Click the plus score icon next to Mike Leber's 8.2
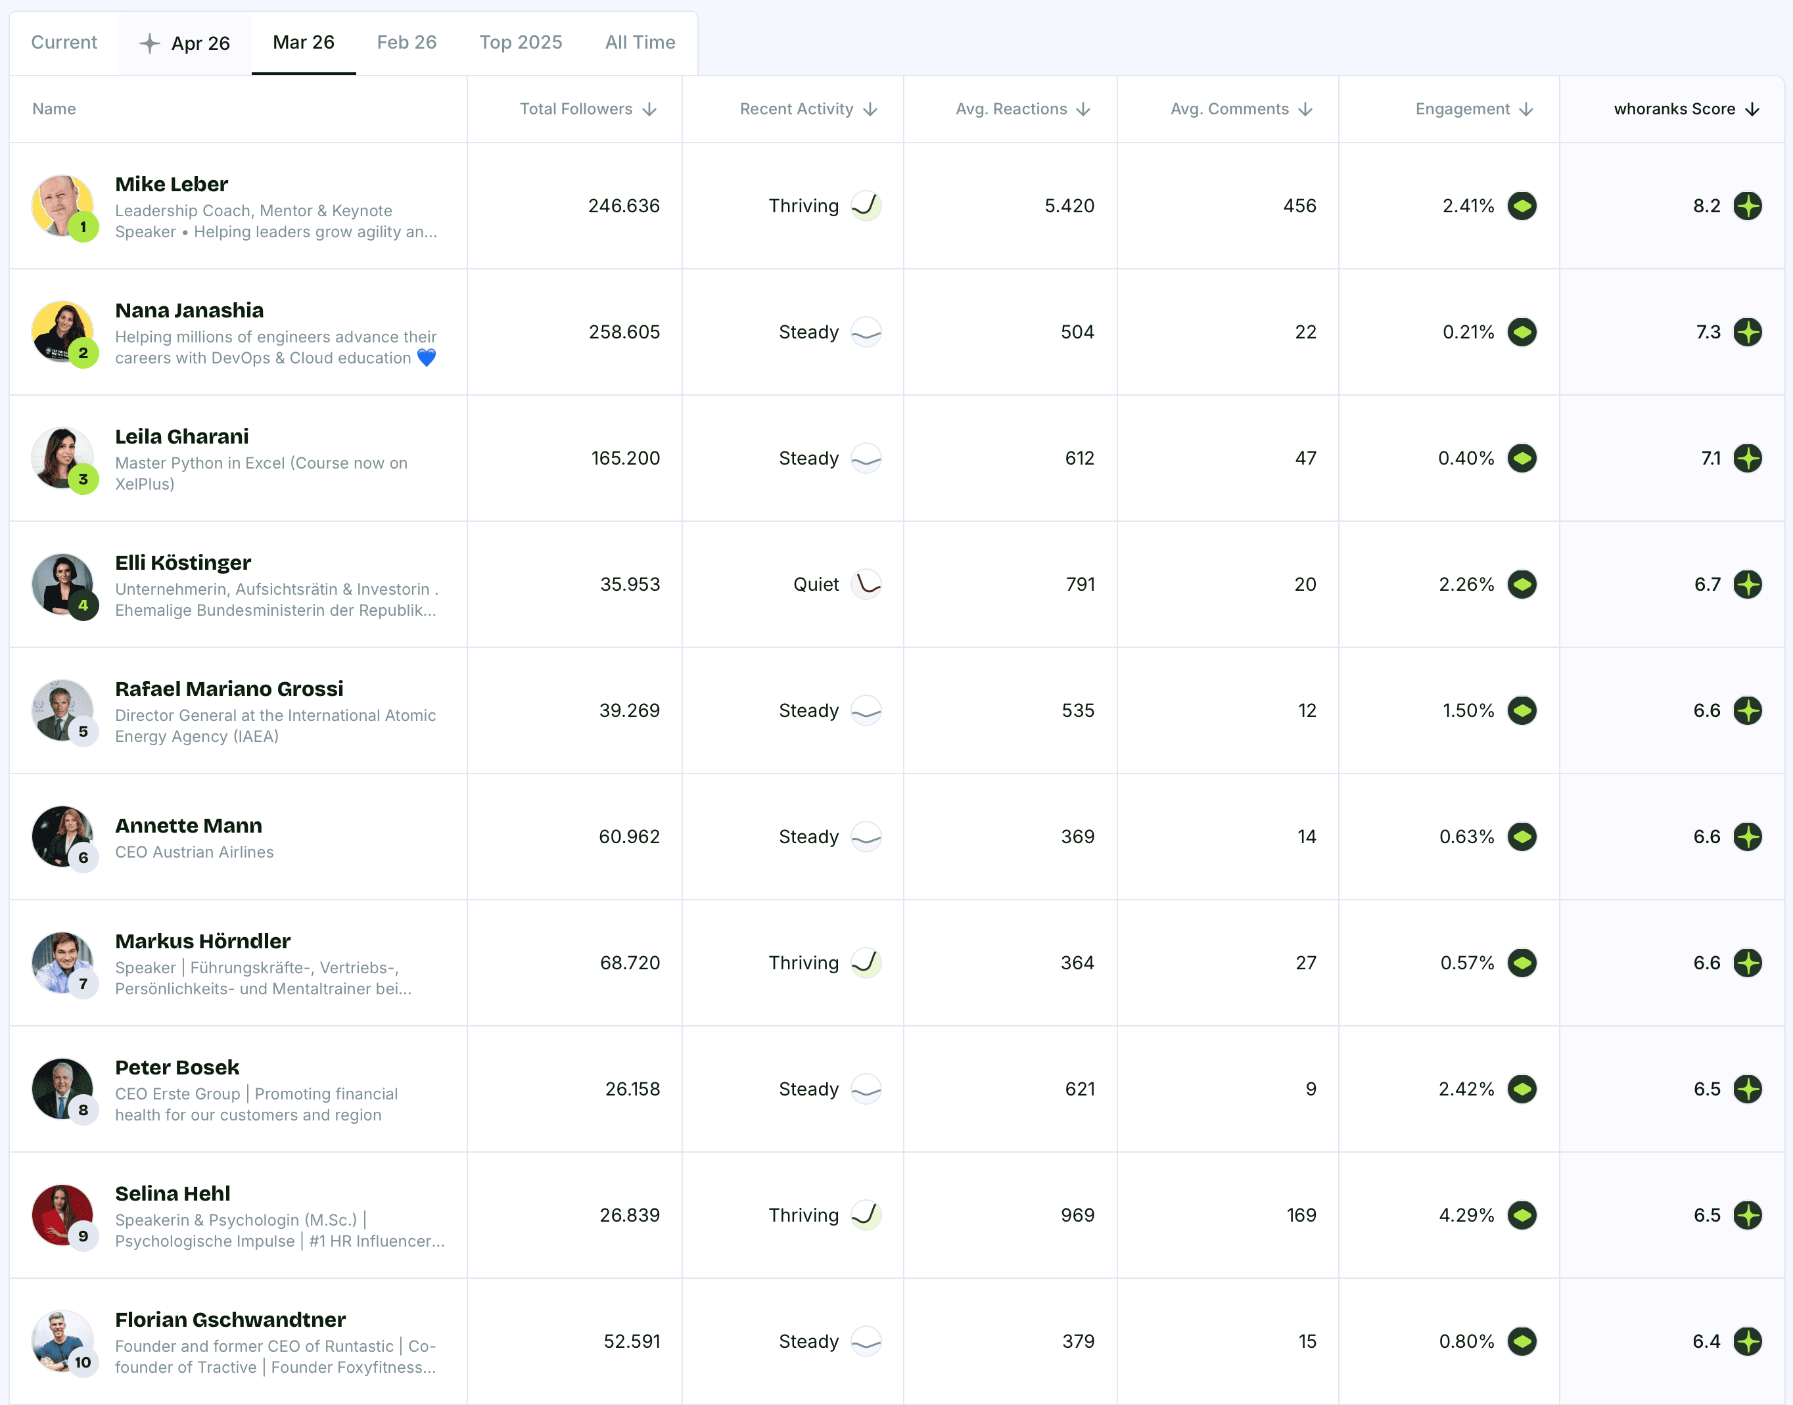 point(1748,206)
